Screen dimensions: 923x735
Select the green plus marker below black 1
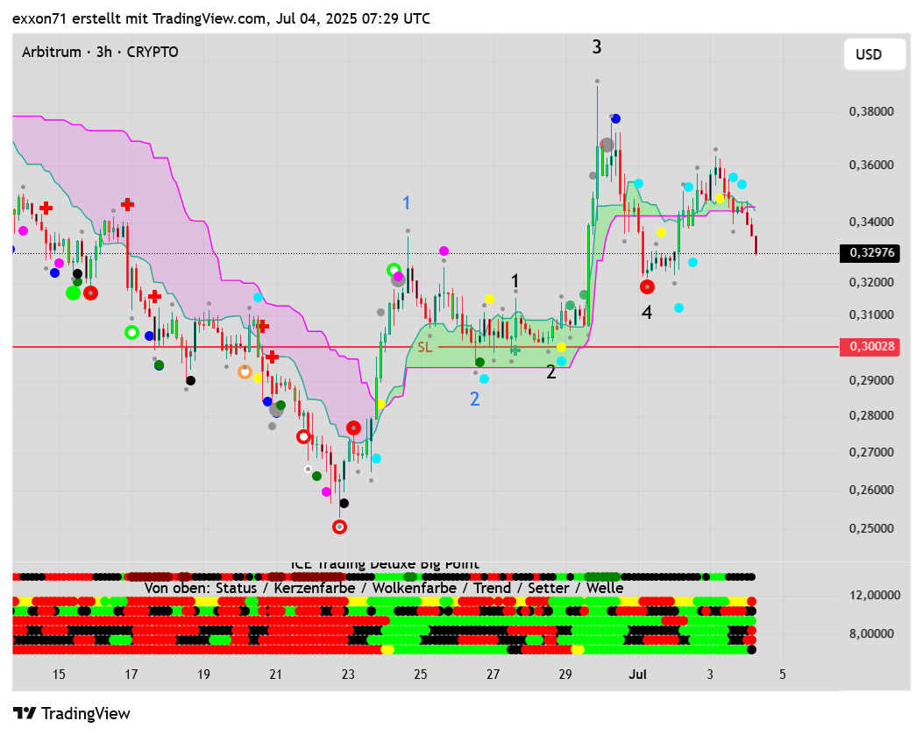515,350
